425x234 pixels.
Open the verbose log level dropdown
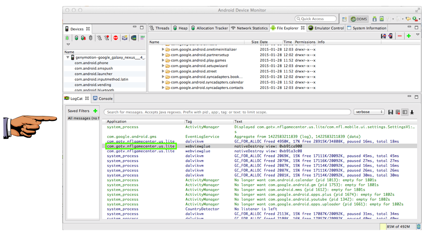tap(369, 112)
